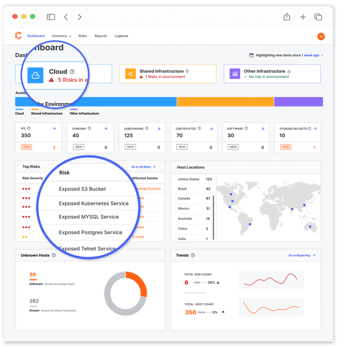Open the Risks tab
The height and width of the screenshot is (347, 338).
coord(83,36)
